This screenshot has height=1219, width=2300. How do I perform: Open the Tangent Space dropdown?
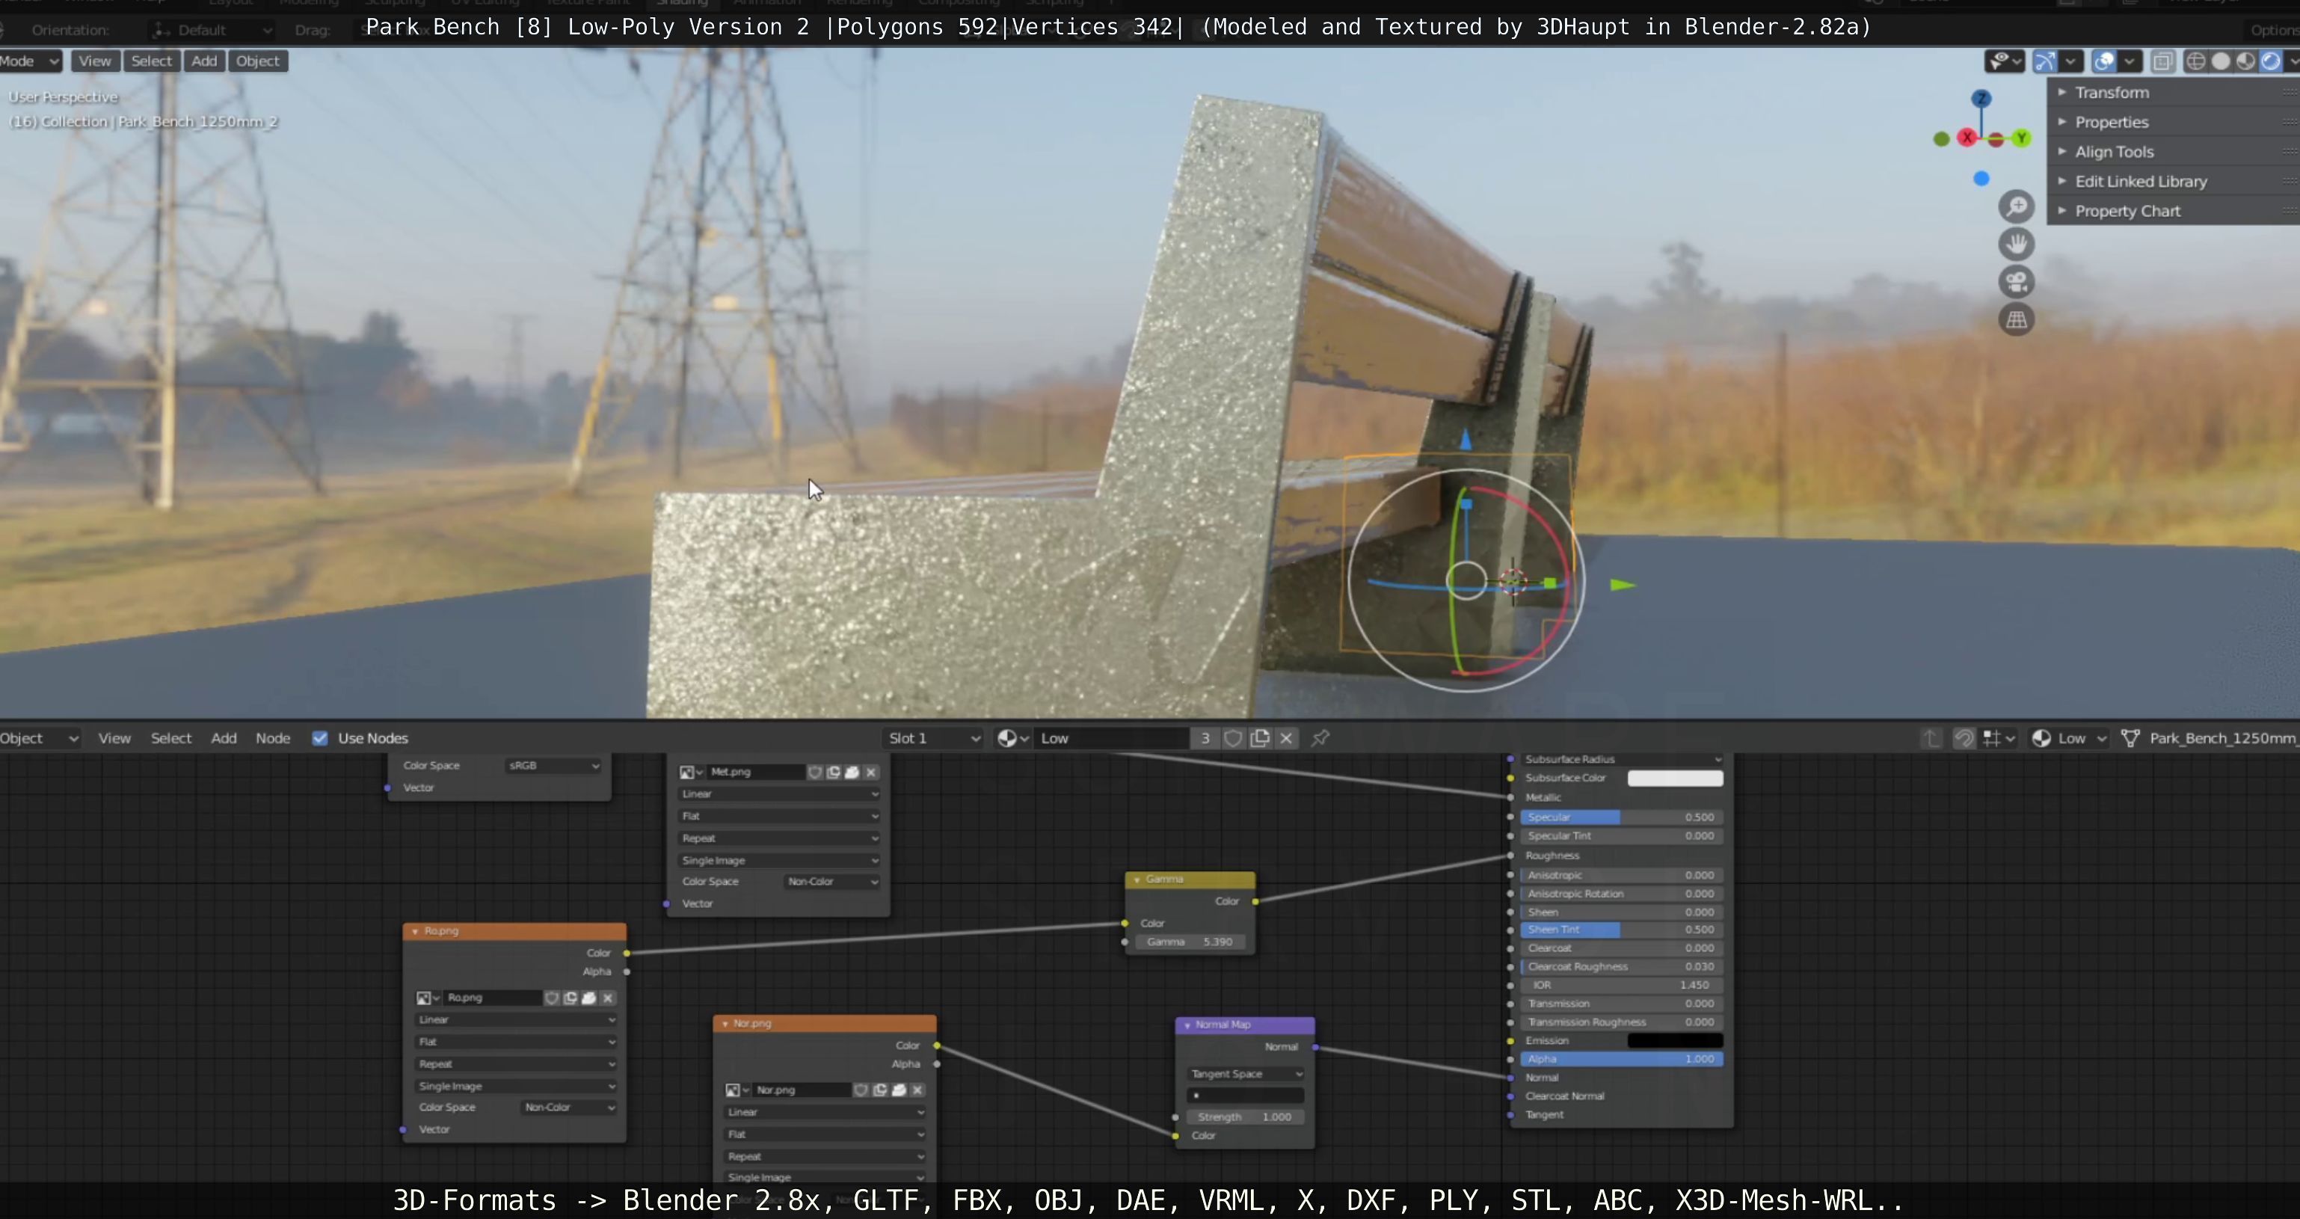pos(1246,1073)
